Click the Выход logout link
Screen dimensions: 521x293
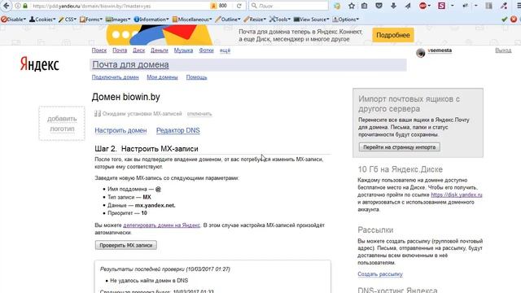[503, 50]
